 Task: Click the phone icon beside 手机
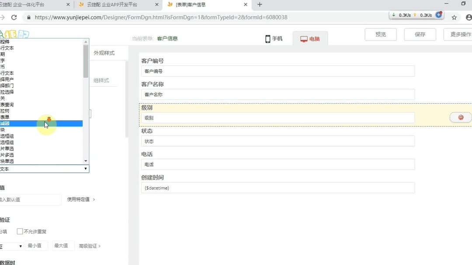[x=267, y=38]
